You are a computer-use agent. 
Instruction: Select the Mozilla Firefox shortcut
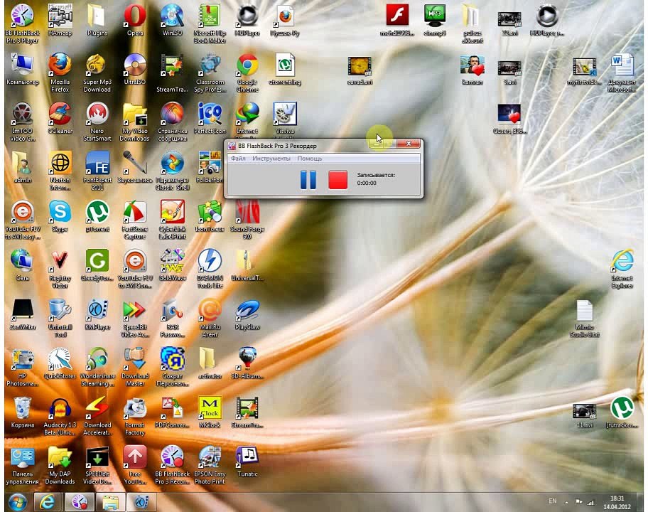pyautogui.click(x=60, y=73)
